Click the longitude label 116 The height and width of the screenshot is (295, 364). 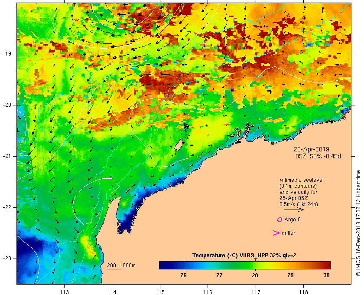[x=208, y=292]
